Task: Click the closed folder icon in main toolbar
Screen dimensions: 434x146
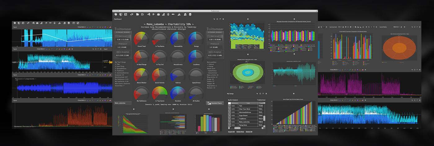Action: tap(142, 14)
